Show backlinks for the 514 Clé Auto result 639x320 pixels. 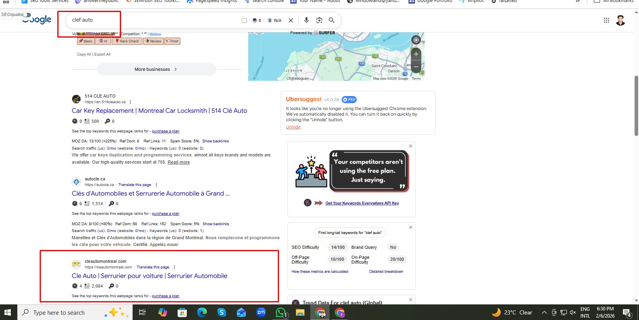pos(216,141)
